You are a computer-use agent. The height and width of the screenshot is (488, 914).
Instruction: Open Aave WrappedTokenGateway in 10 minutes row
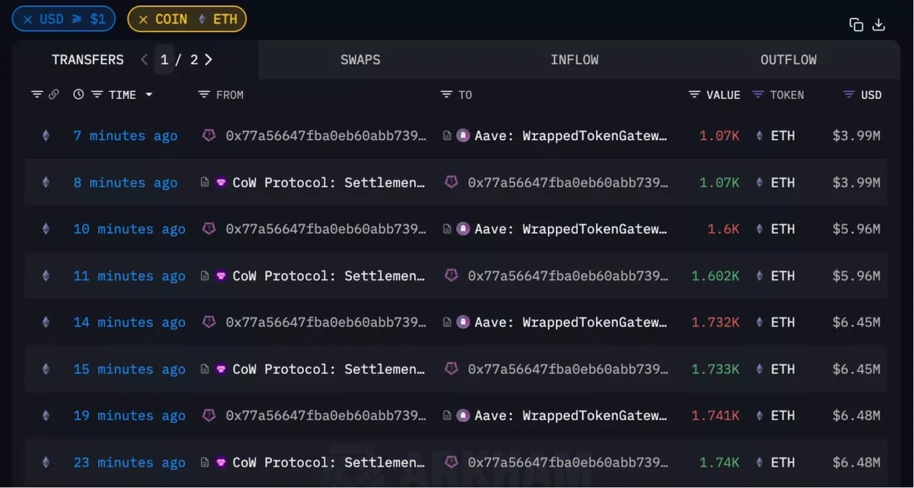[570, 229]
